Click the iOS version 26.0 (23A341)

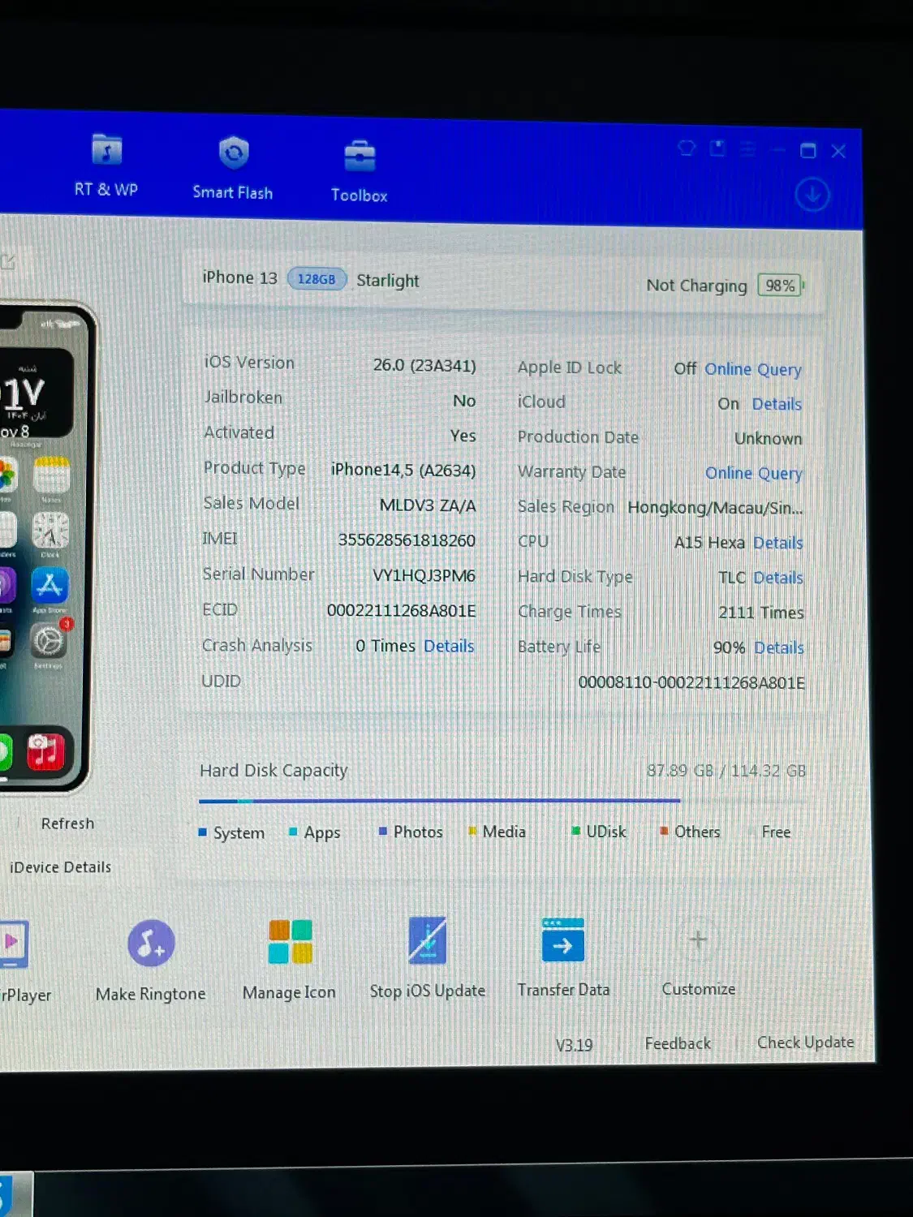point(424,366)
